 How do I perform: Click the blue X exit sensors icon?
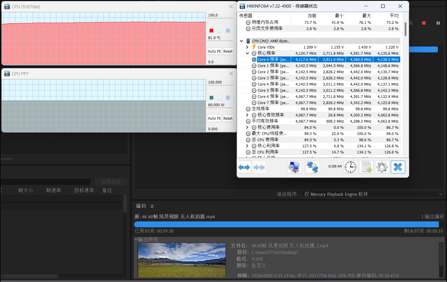click(x=398, y=167)
